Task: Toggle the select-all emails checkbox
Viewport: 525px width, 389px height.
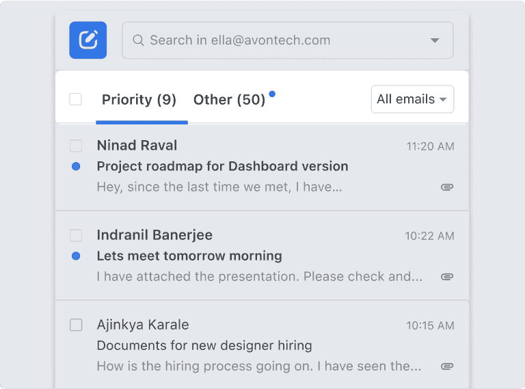Action: (x=76, y=99)
